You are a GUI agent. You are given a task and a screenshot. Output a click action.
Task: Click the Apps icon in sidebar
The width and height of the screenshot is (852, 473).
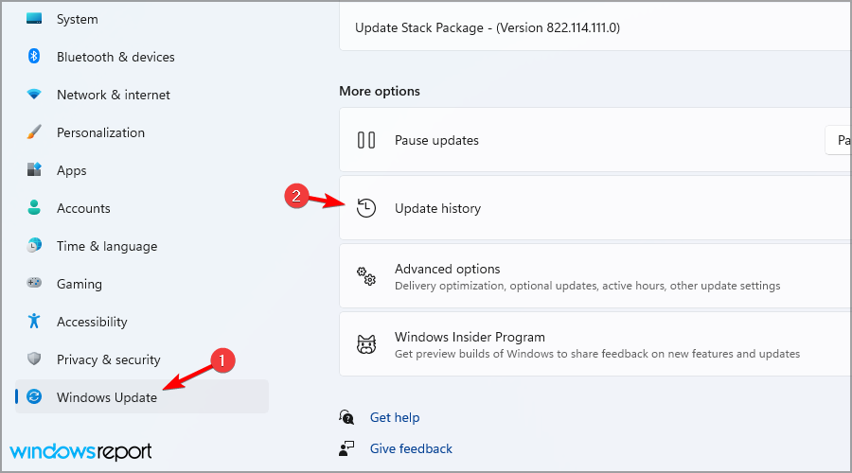pyautogui.click(x=34, y=170)
